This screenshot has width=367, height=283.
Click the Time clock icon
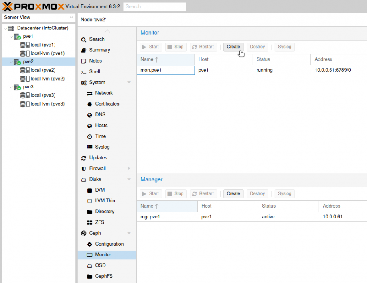(90, 136)
